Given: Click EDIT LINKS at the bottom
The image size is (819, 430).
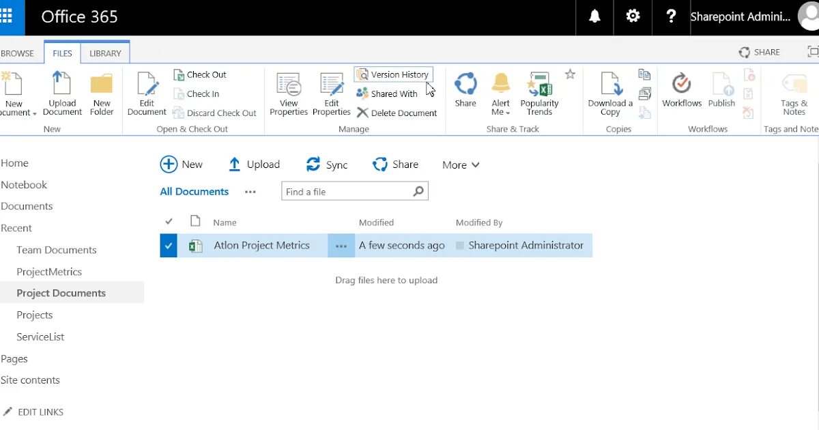Looking at the screenshot, I should pyautogui.click(x=33, y=412).
